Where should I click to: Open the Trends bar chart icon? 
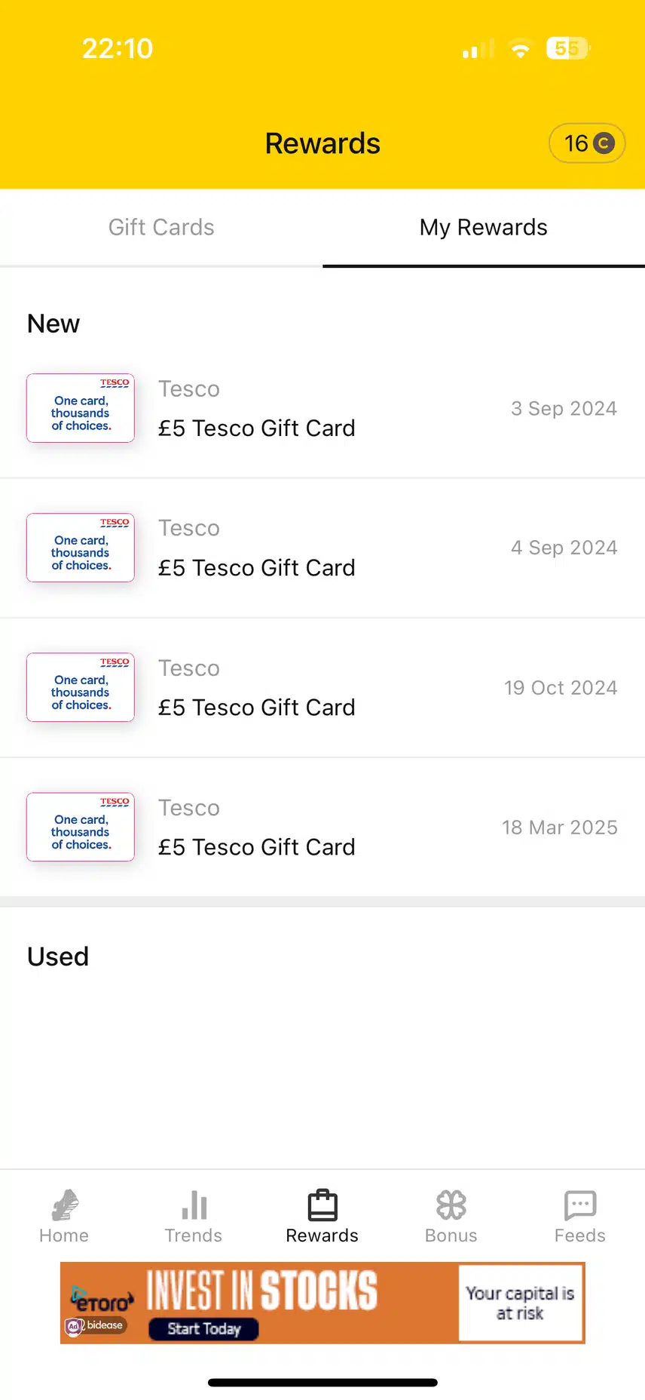(194, 1205)
